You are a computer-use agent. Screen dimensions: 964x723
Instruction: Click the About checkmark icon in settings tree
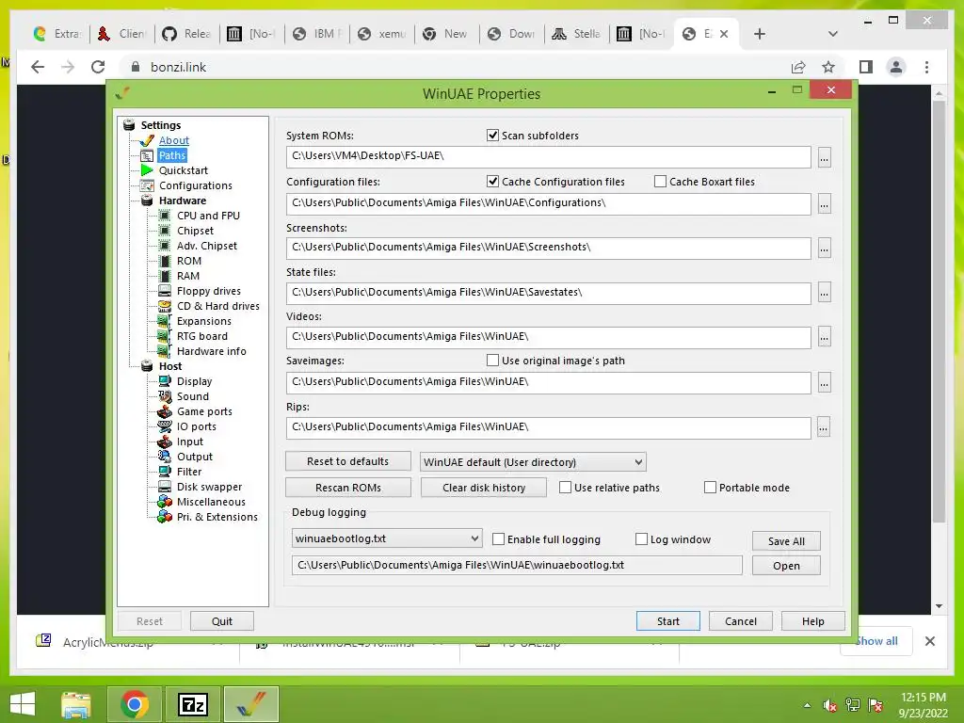tap(147, 141)
